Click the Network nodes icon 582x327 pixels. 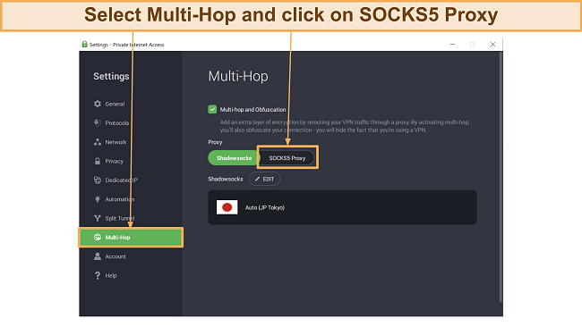[98, 142]
